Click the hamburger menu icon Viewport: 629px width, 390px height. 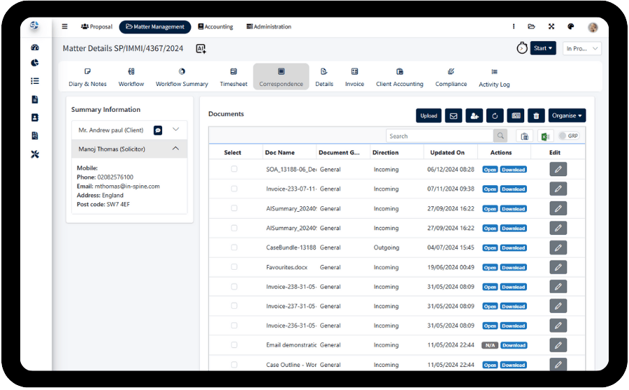[64, 27]
